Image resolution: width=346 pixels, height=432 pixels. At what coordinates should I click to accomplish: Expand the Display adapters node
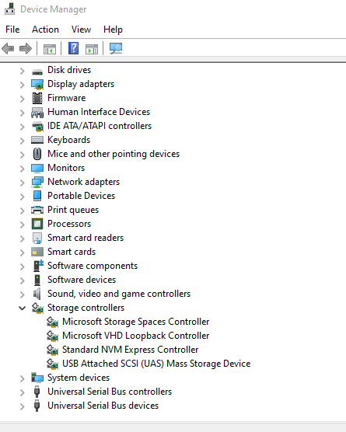[23, 85]
